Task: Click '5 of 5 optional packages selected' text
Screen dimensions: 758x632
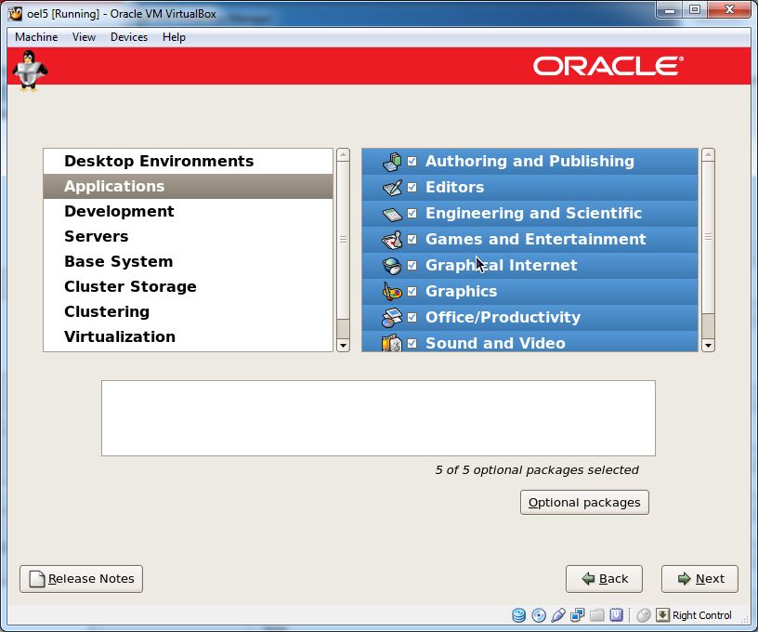Action: 537,470
